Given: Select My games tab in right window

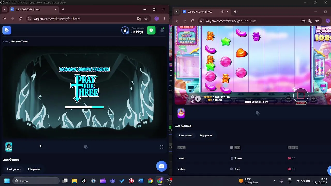Looking at the screenshot, I should 206,135.
